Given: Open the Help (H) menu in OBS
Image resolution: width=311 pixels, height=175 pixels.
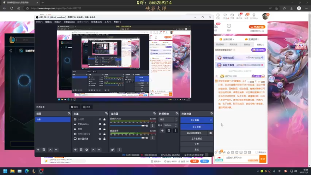Looking at the screenshot, I should click(117, 22).
